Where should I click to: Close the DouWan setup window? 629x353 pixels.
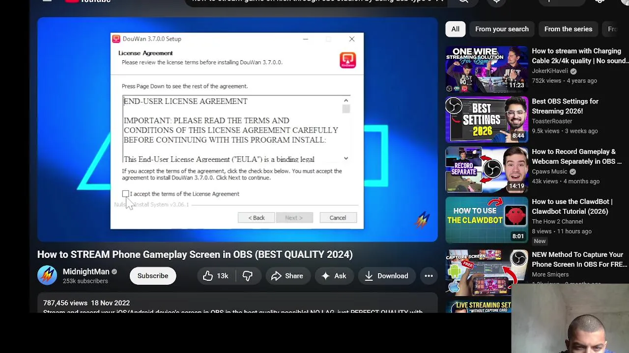point(352,39)
